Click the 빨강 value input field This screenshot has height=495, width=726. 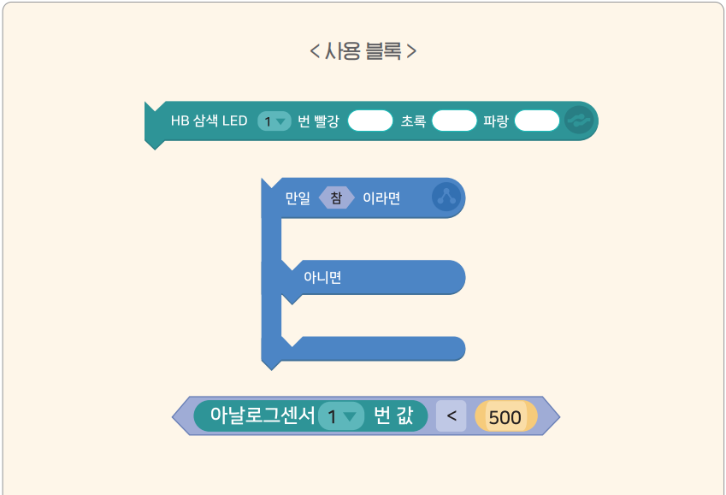[x=369, y=121]
